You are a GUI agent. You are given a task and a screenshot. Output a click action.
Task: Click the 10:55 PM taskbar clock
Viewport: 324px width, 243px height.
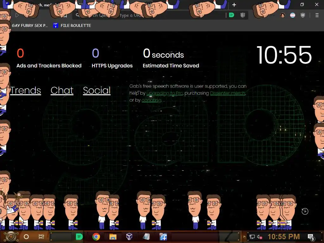pos(284,237)
